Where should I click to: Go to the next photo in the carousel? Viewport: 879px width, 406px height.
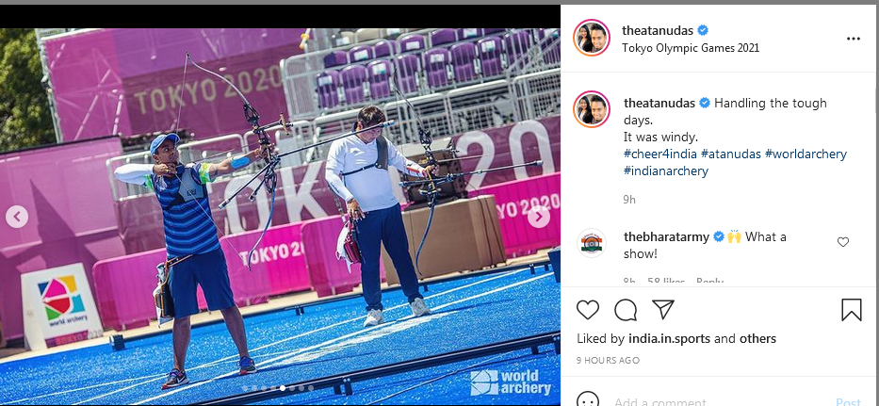coord(539,217)
